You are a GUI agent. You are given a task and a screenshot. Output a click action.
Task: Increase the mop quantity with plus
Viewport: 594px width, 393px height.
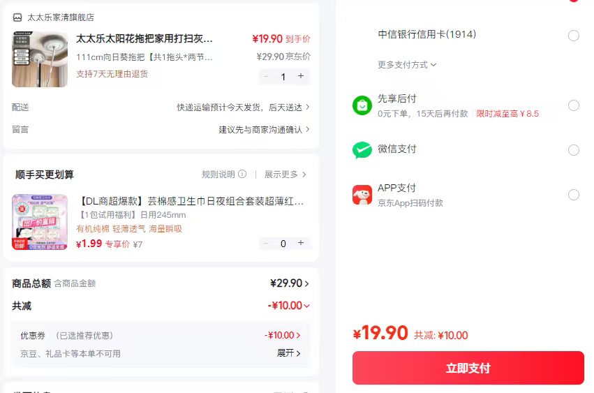[x=301, y=76]
